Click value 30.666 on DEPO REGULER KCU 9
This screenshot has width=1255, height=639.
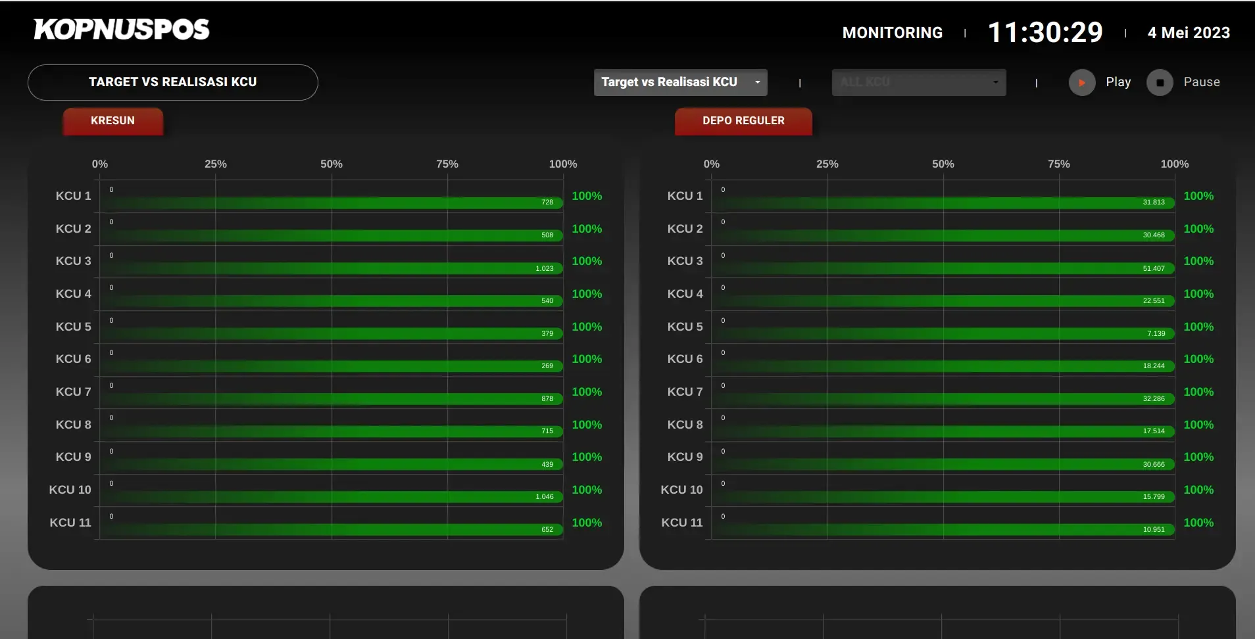1154,464
